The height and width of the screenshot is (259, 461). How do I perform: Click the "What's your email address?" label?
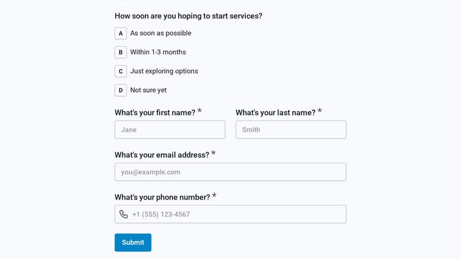[162, 155]
